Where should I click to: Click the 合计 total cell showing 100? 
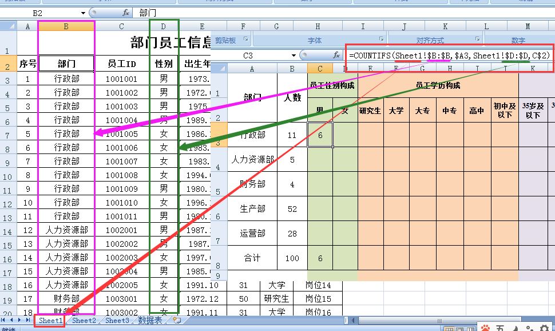pos(292,258)
